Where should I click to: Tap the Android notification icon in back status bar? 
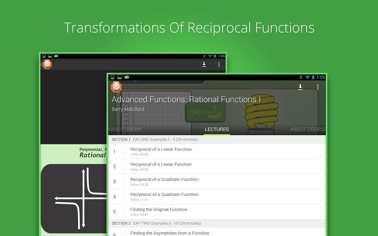click(56, 56)
